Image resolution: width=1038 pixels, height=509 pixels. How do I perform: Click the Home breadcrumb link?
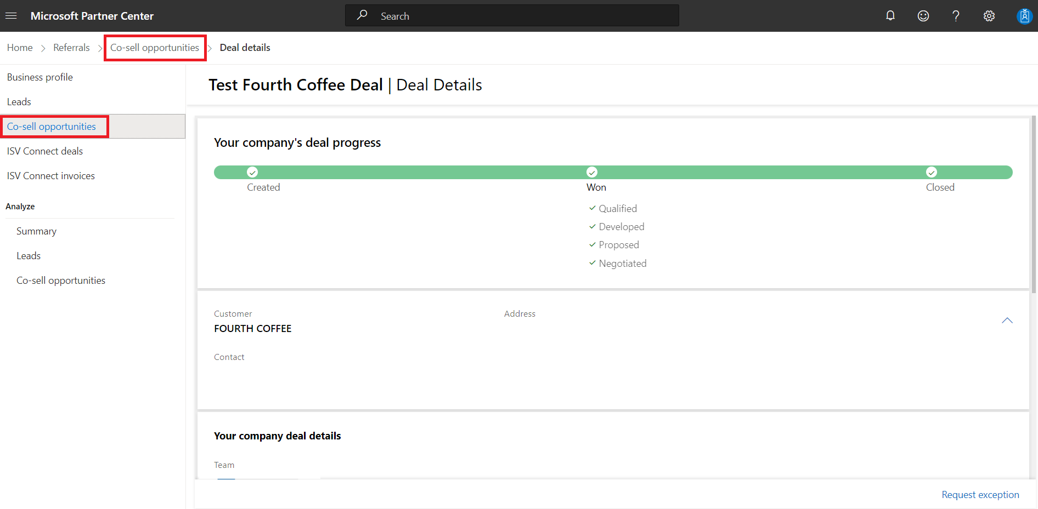[x=20, y=48]
